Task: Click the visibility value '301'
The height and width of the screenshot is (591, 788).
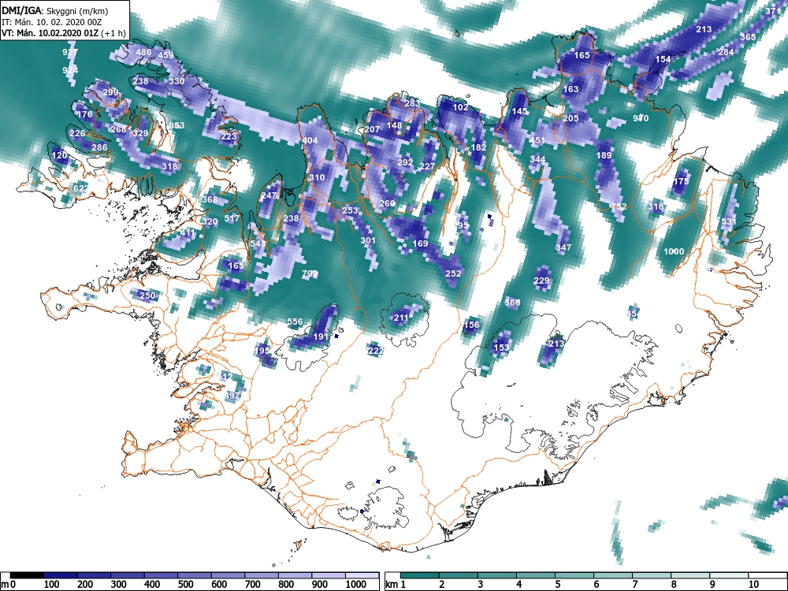Action: [368, 240]
